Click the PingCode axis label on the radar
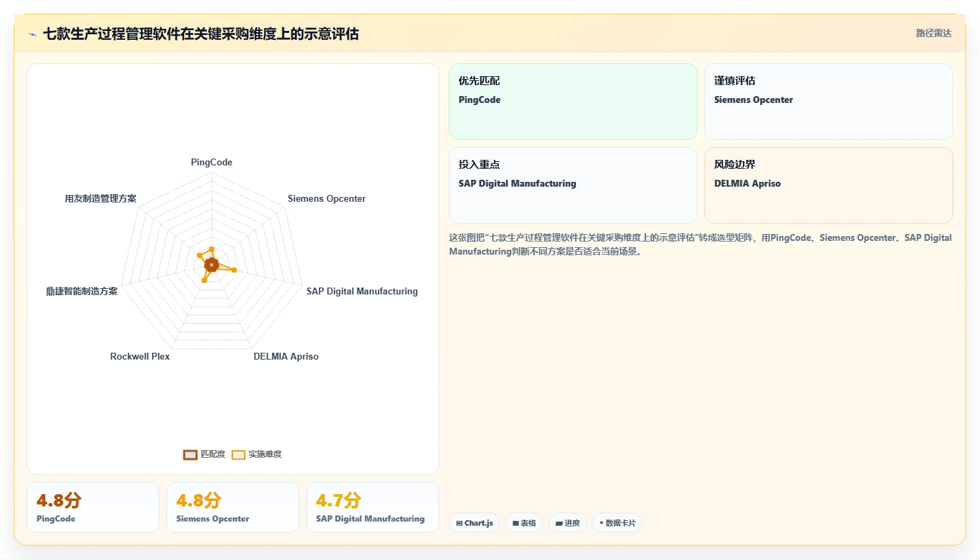The height and width of the screenshot is (560, 980). coord(212,163)
